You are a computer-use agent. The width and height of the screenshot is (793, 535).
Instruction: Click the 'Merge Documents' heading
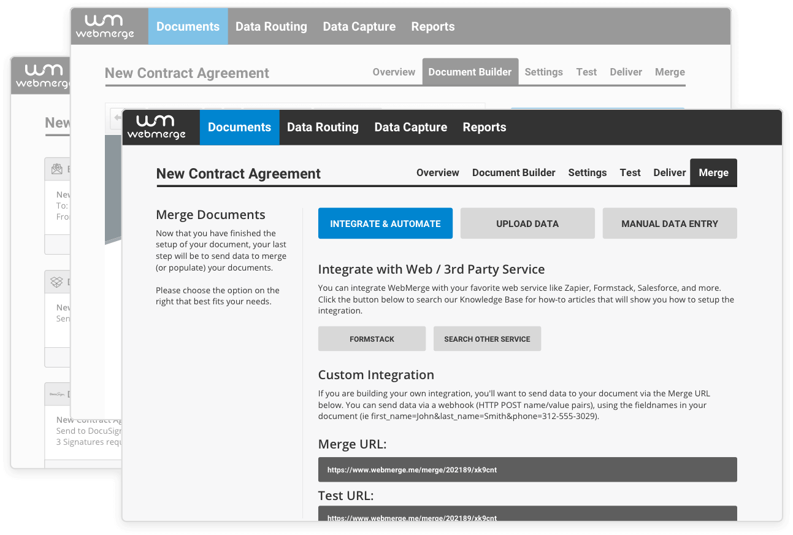211,215
